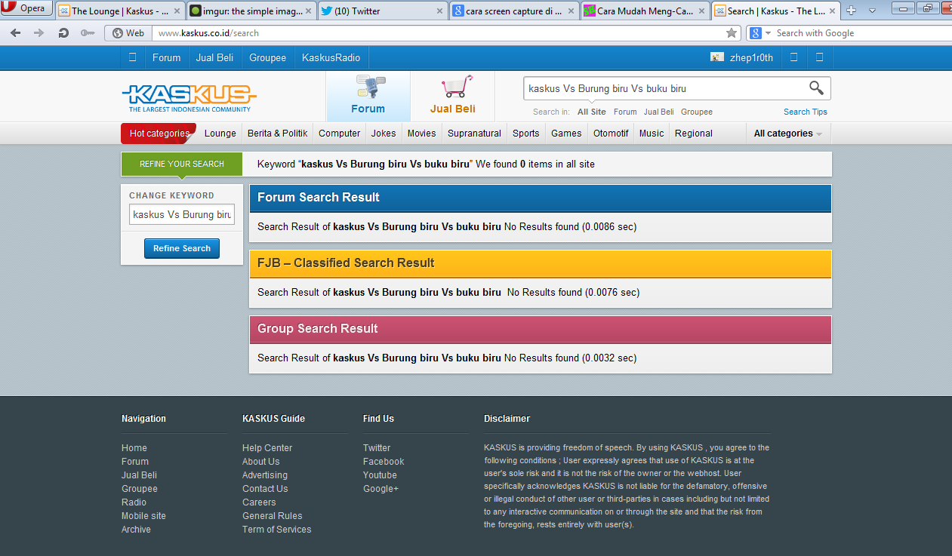Viewport: 952px width, 556px height.
Task: Click the browser reload button
Action: pyautogui.click(x=63, y=33)
